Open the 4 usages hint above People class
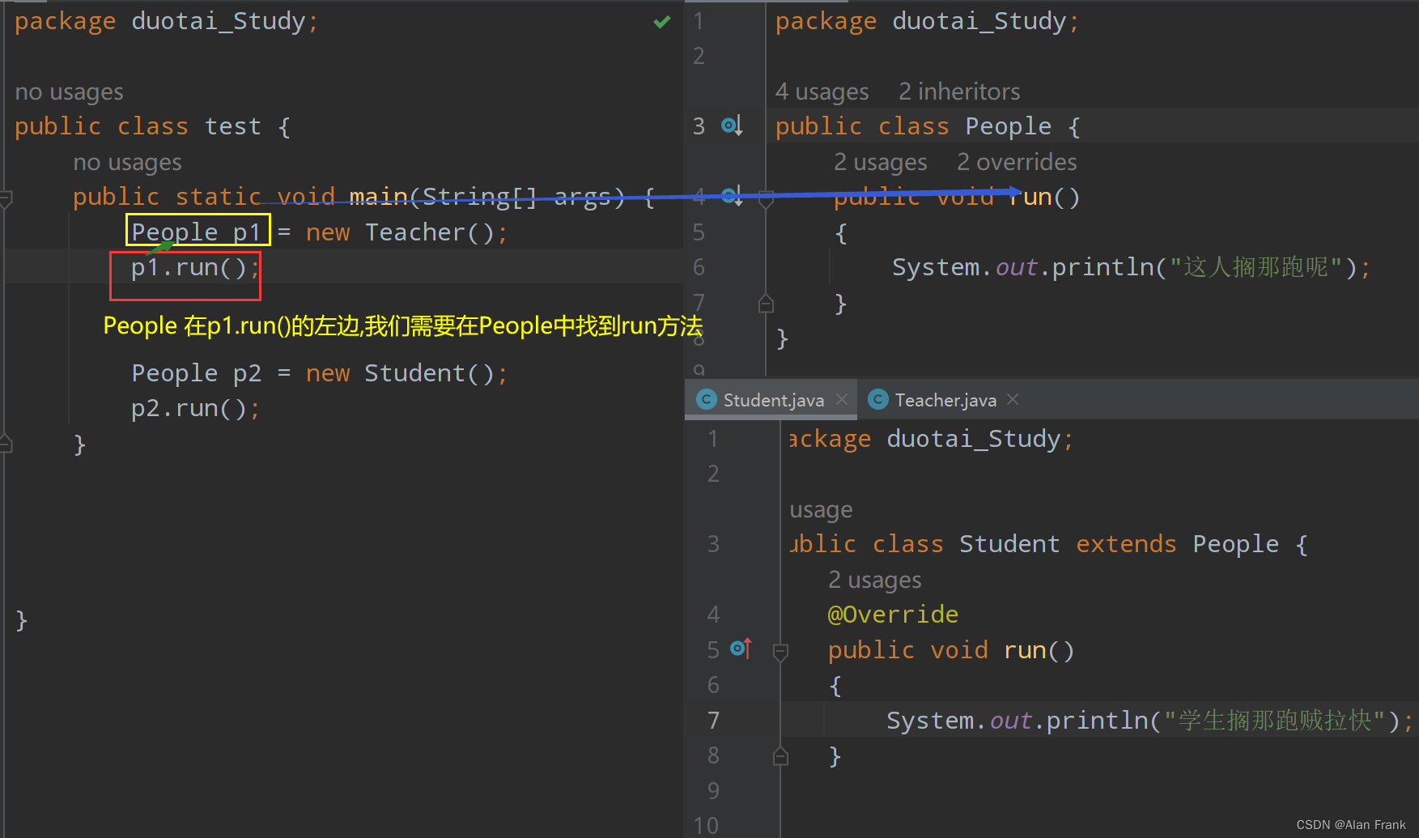 [822, 91]
